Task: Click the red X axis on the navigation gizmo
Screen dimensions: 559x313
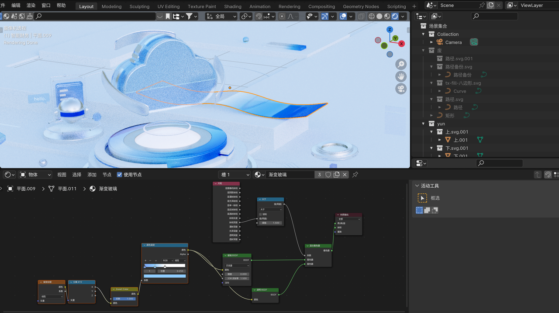Action: 401,44
